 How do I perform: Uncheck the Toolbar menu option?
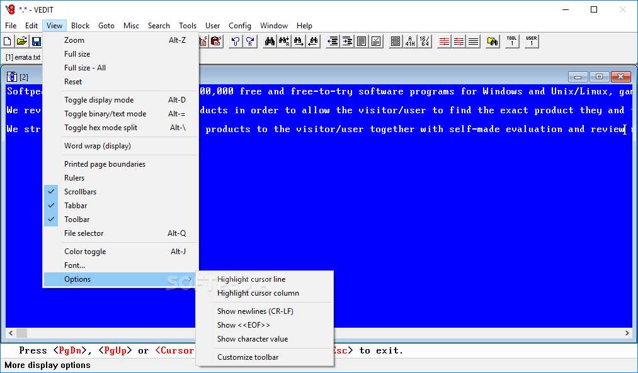(x=121, y=220)
